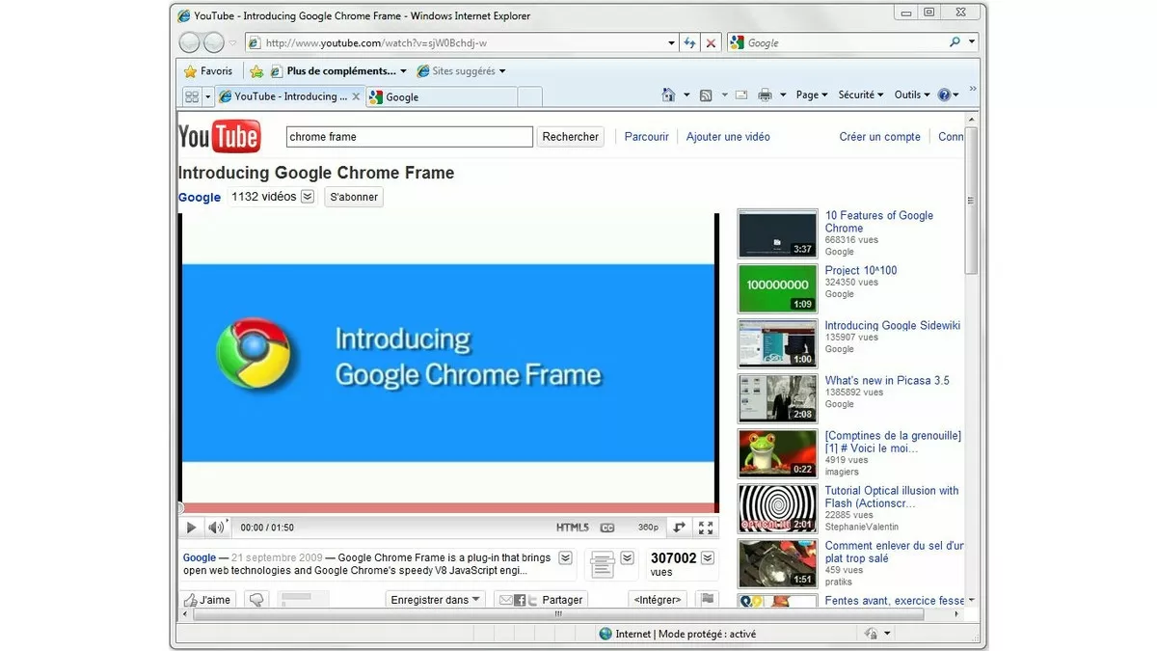This screenshot has width=1157, height=651.
Task: Expand Sites suggérés dropdown
Action: [502, 71]
